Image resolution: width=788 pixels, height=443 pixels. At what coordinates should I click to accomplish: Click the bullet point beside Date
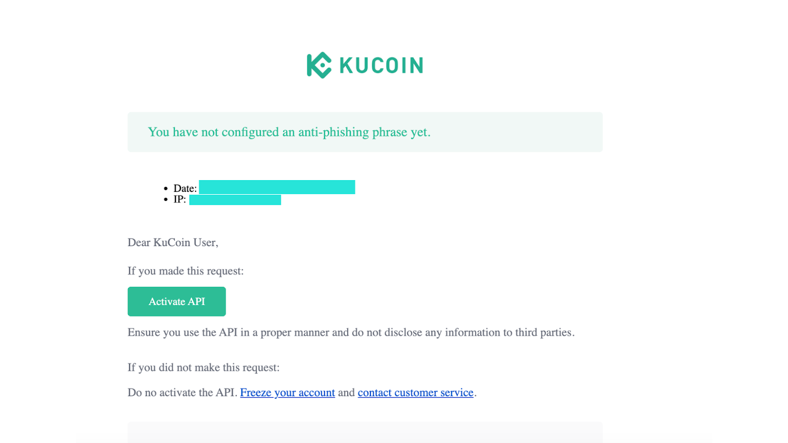[165, 189]
